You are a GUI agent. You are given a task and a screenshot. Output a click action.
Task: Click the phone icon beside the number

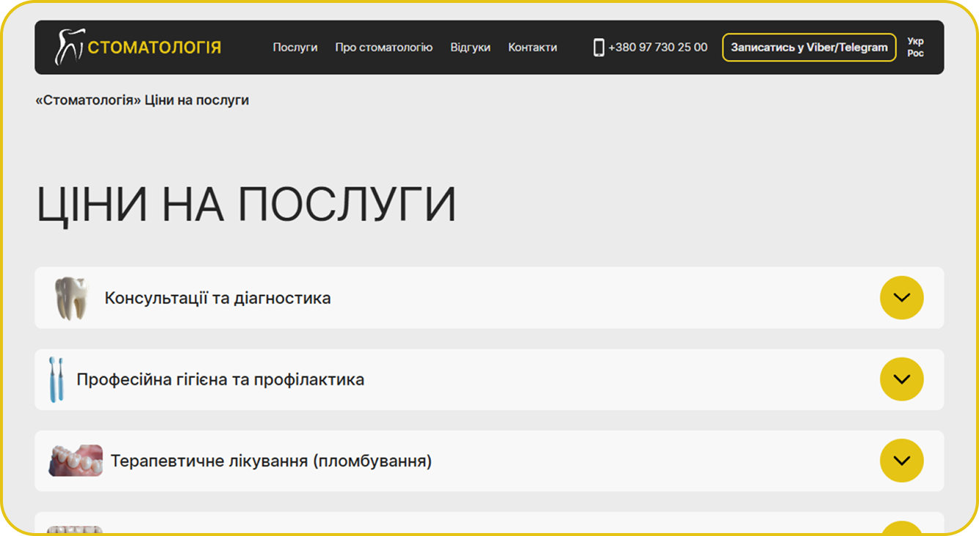[599, 48]
